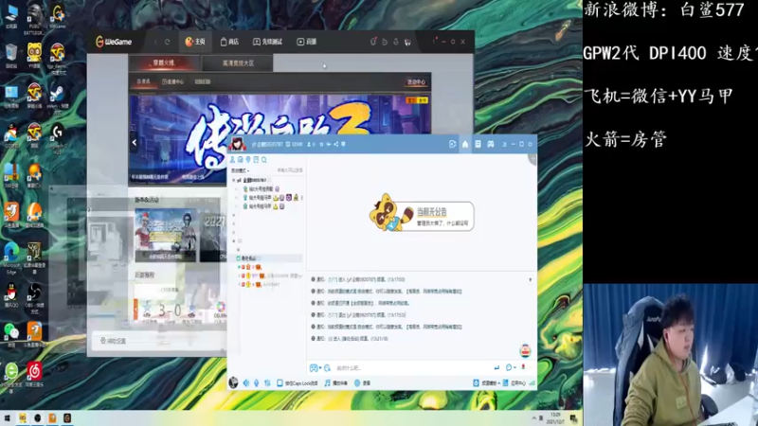Viewport: 758px width, 426px height.
Task: Go back in WeGame navigation
Action: click(155, 42)
